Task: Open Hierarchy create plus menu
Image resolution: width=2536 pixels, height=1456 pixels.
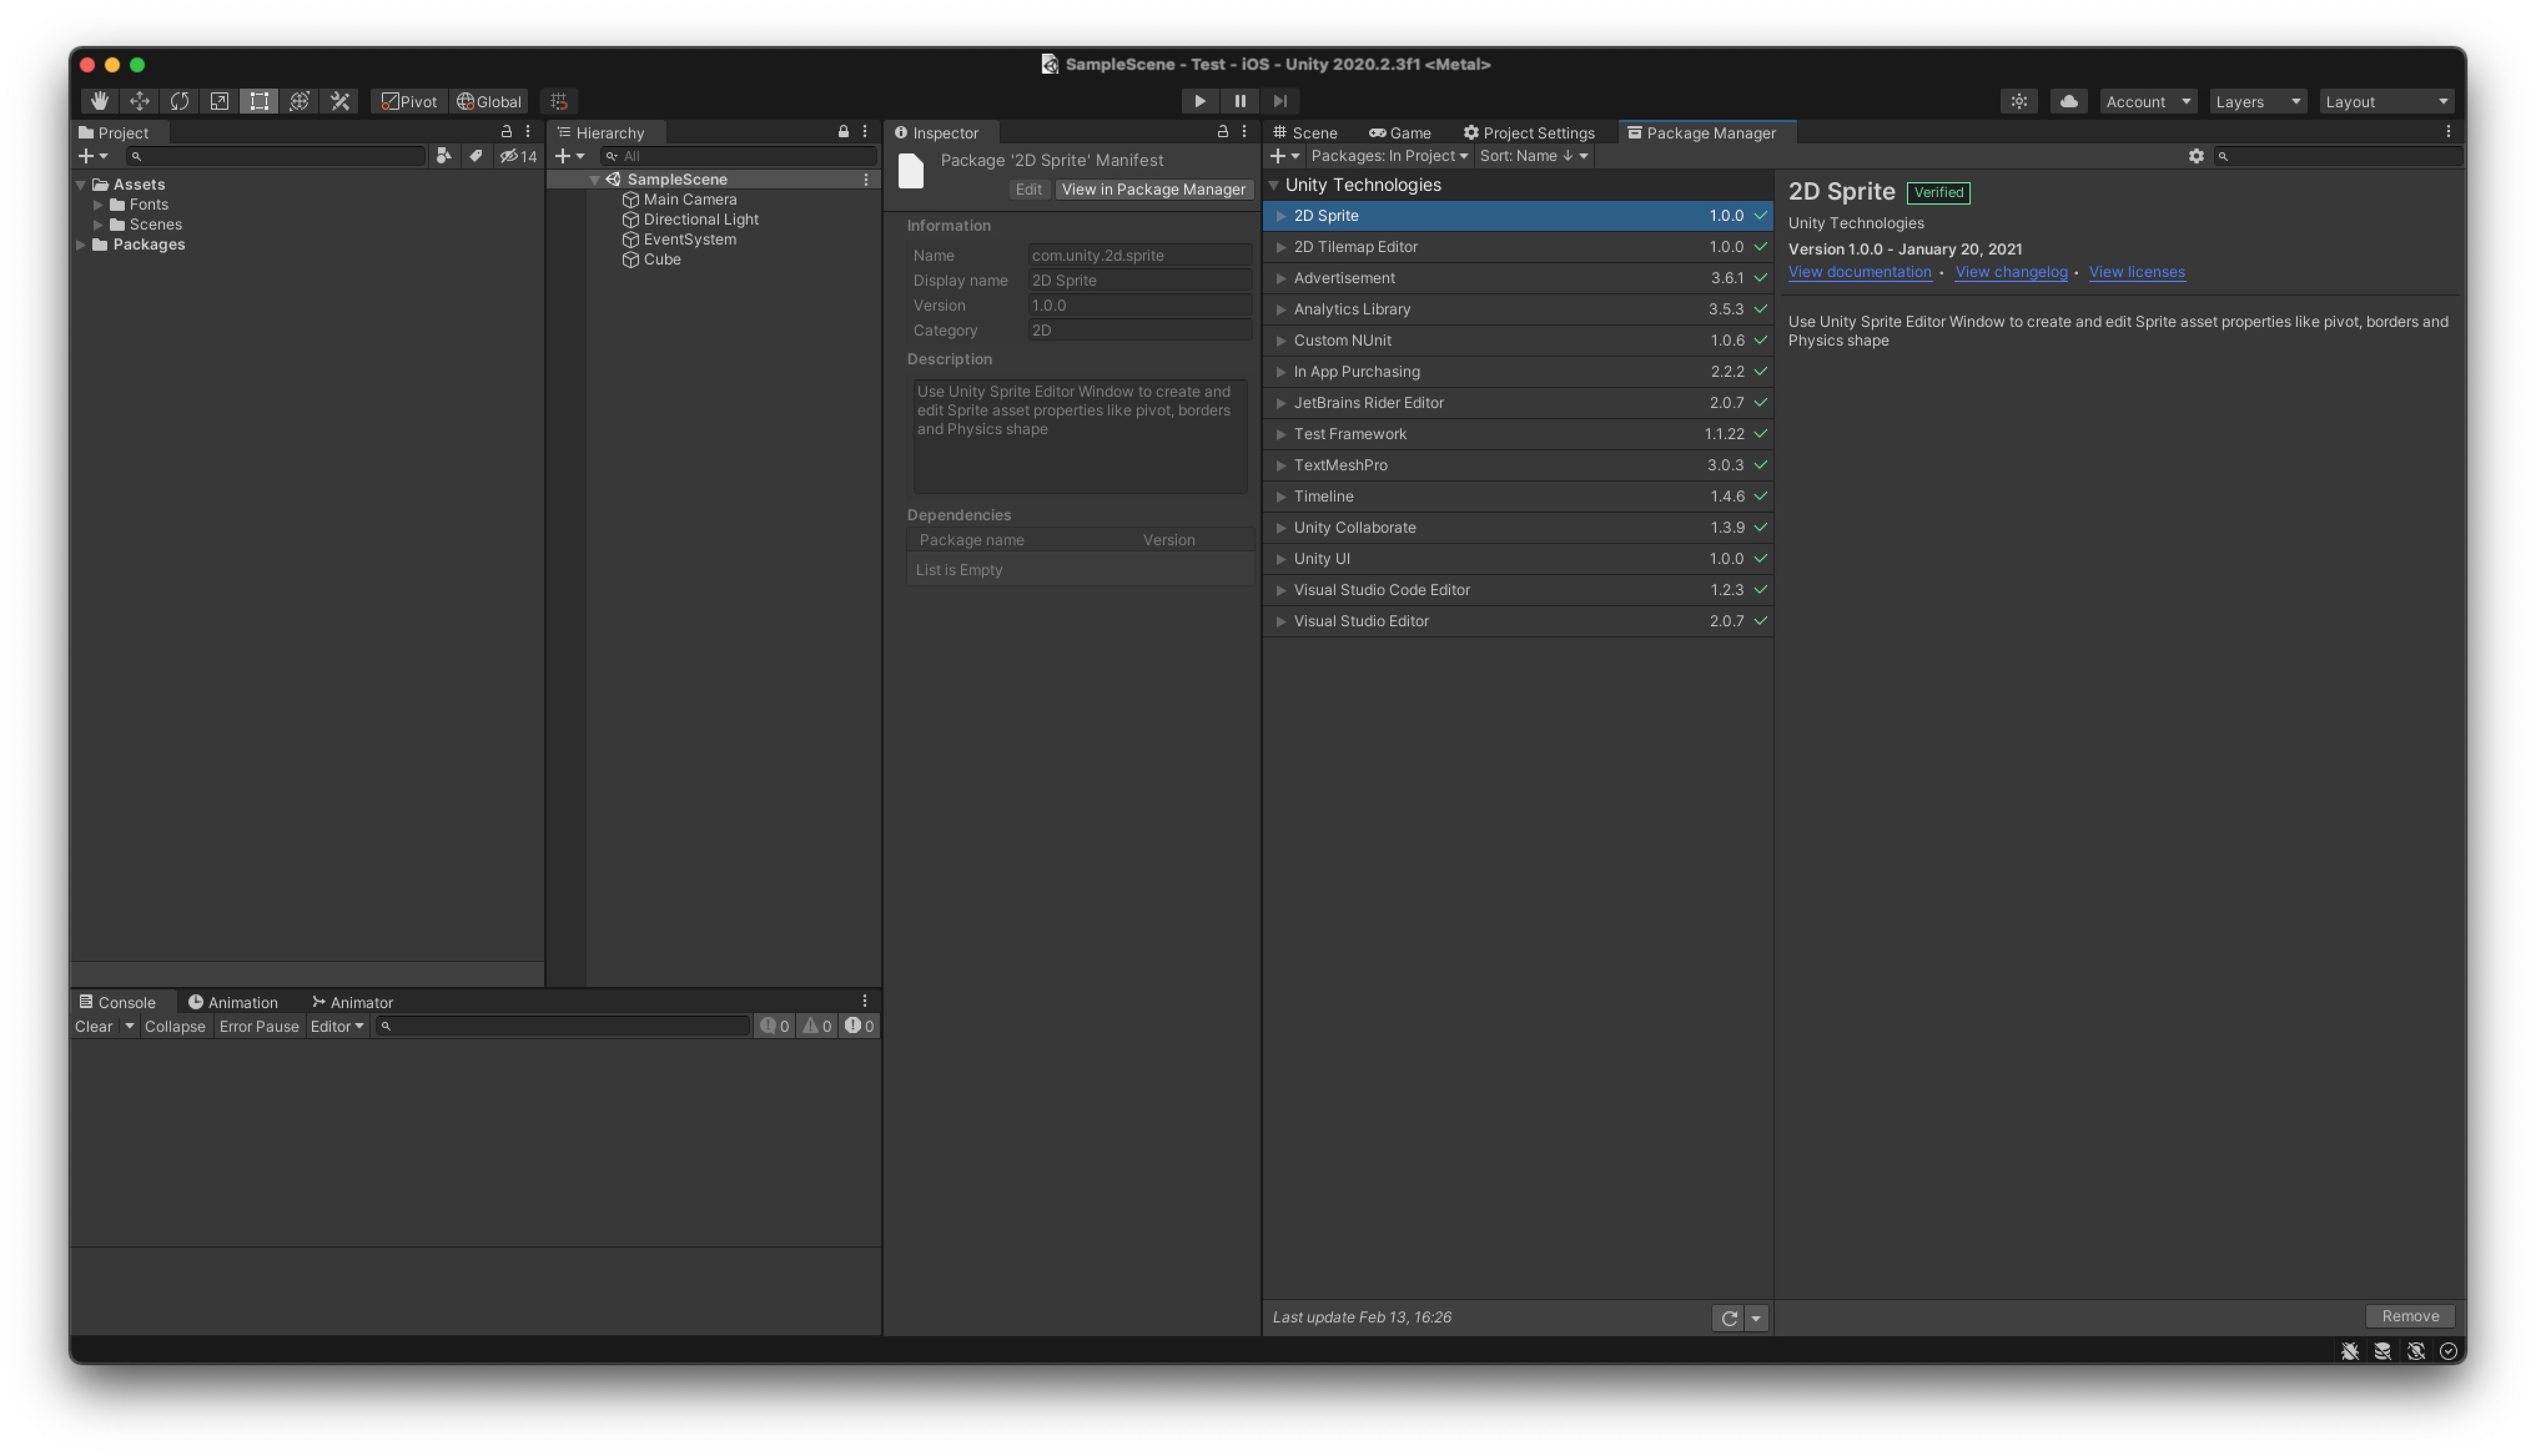Action: [x=570, y=156]
